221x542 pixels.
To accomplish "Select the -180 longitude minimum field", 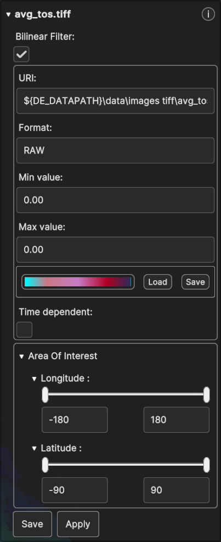I will click(75, 420).
